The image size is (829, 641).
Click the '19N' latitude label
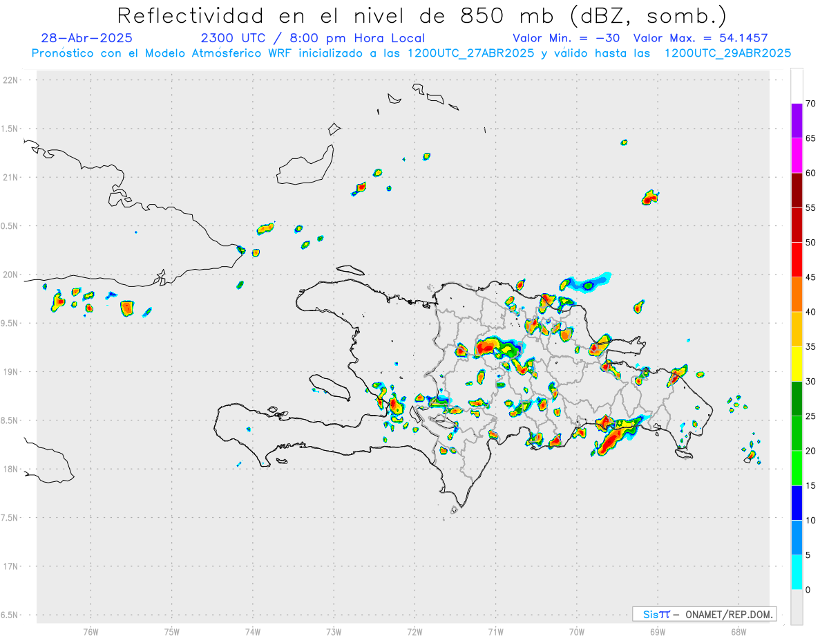11,372
